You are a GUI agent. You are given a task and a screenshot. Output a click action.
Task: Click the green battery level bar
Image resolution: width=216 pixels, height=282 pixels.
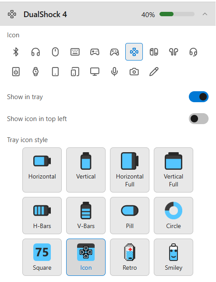click(x=177, y=14)
